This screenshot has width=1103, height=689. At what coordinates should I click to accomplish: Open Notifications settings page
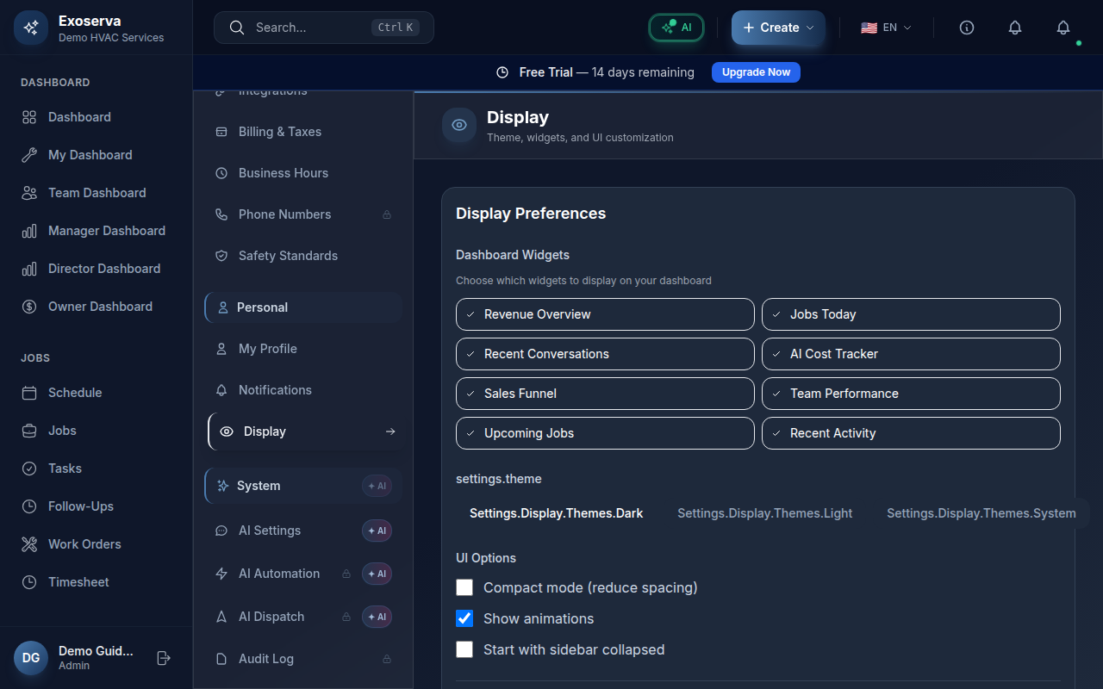[275, 390]
